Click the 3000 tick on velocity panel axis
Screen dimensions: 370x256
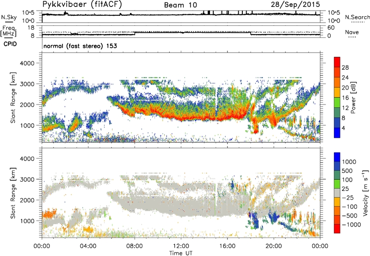click(27, 179)
